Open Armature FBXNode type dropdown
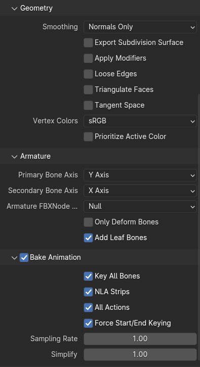 [140, 206]
